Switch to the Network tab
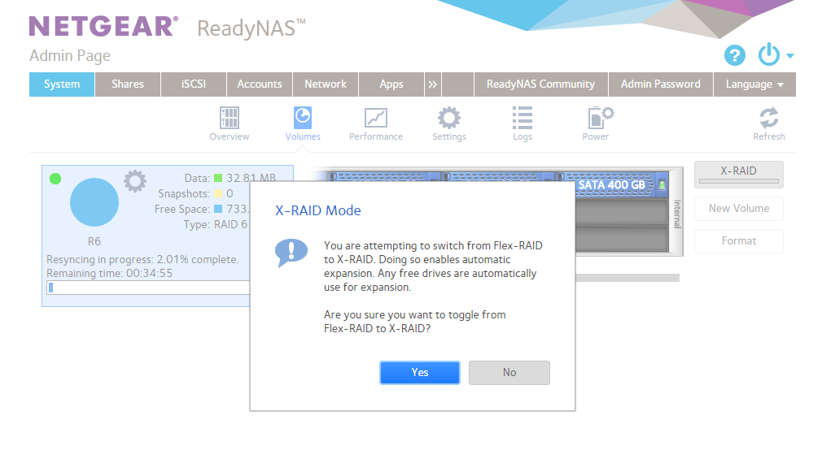822x450 pixels. tap(326, 84)
